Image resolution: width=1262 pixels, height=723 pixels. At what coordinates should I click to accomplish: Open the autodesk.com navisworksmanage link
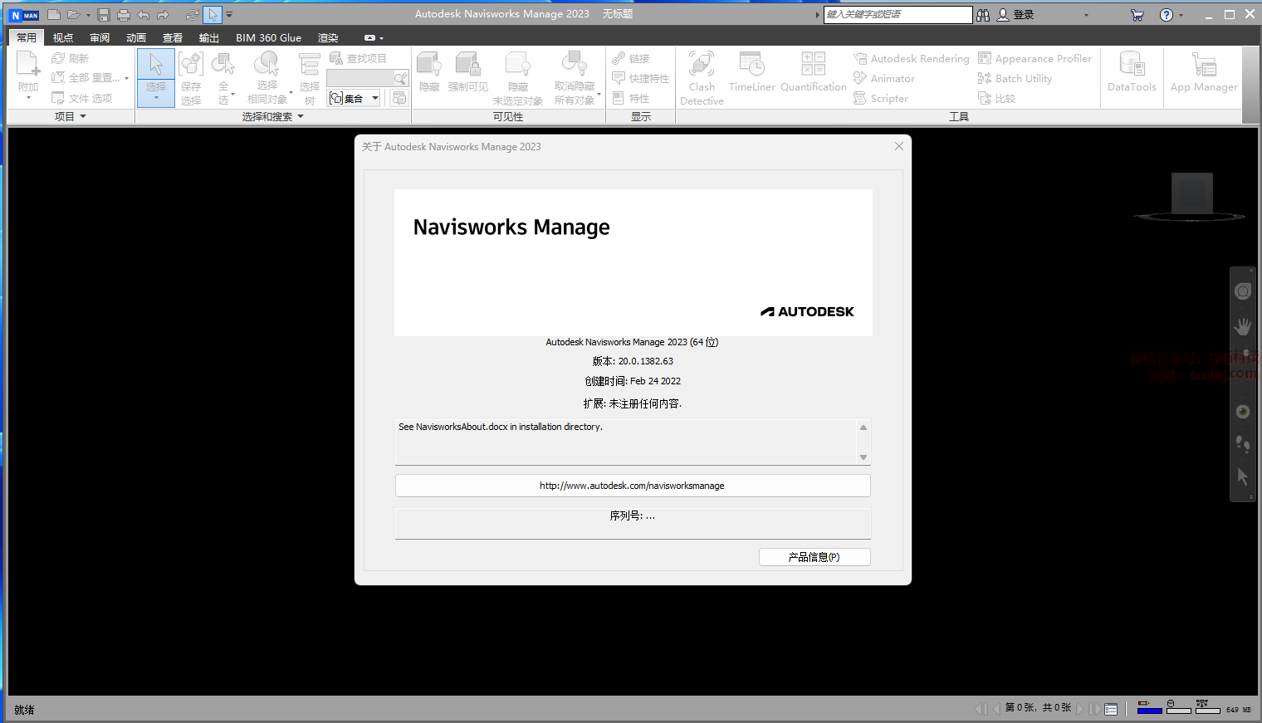(x=632, y=486)
